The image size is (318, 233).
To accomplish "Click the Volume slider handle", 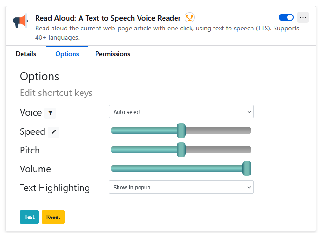I will (x=247, y=168).
